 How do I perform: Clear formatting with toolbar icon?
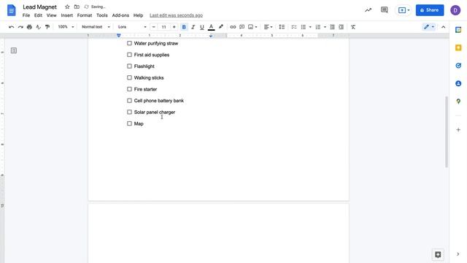coord(353,27)
